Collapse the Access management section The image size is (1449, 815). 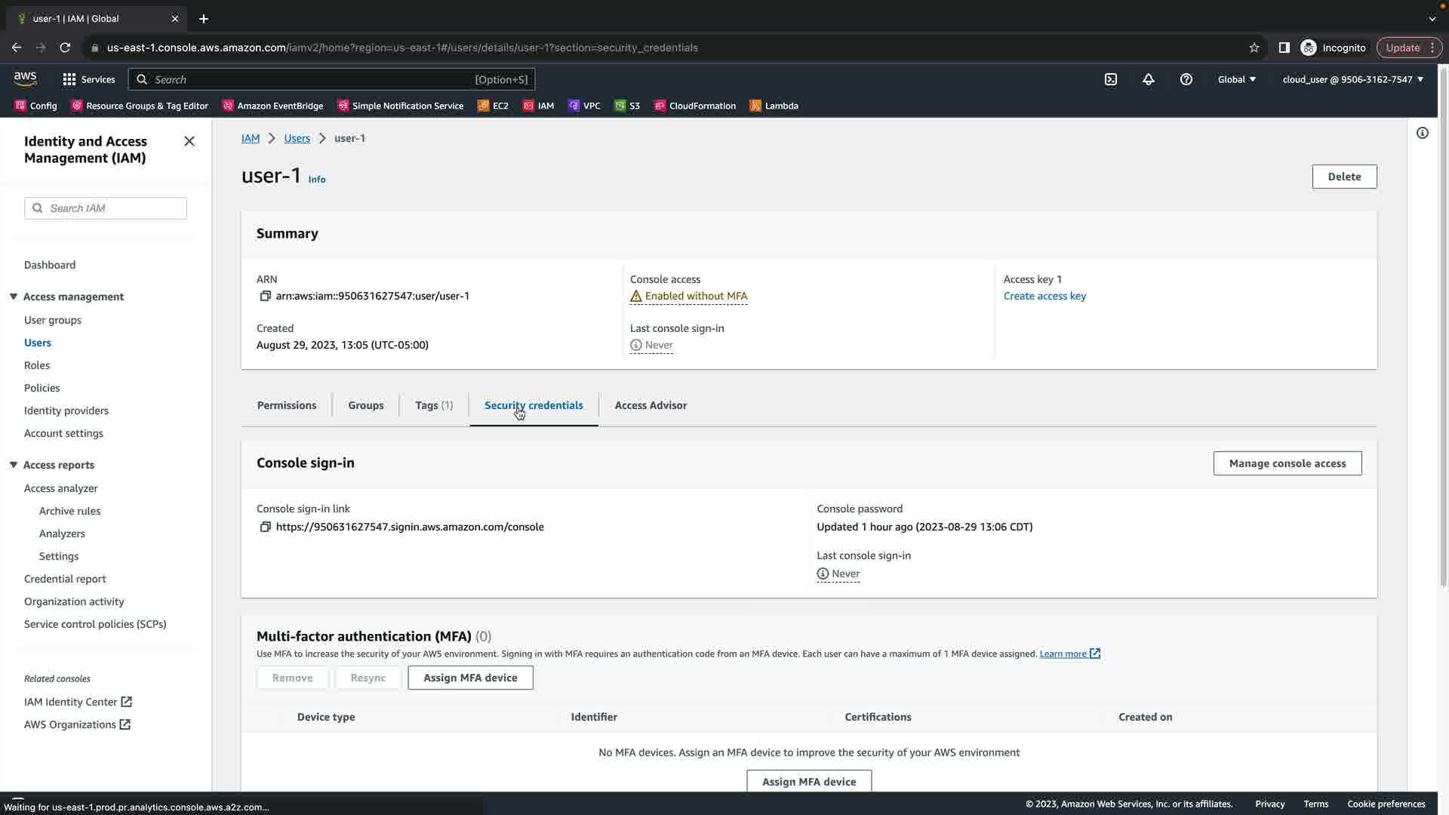coord(14,297)
